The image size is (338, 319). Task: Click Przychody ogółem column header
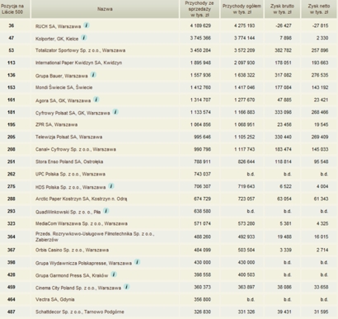coord(242,9)
